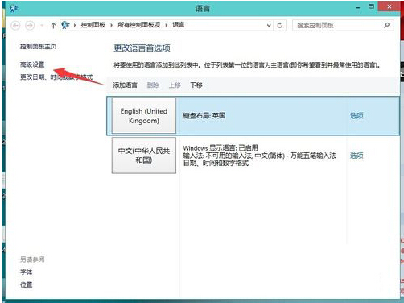Viewport: 404px width, 303px height.
Task: Open 高级设置 link
Action: (x=32, y=64)
